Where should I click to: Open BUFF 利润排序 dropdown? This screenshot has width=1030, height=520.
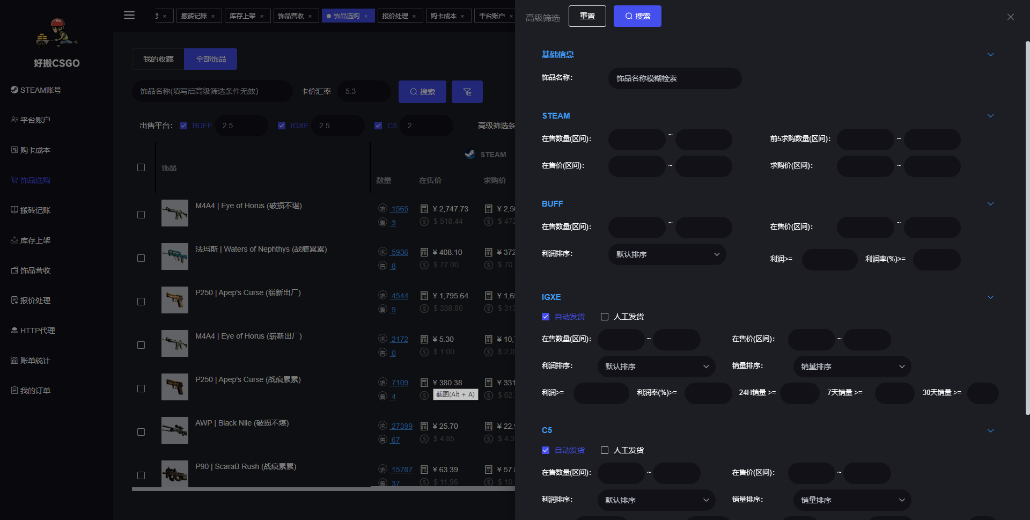tap(667, 254)
